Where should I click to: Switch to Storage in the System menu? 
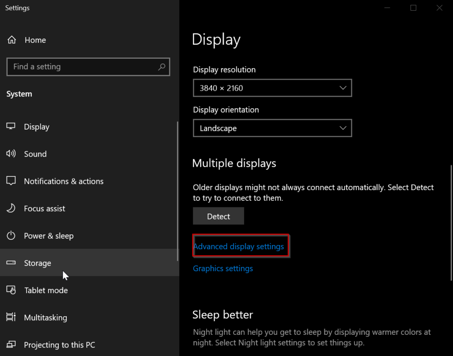click(x=38, y=263)
